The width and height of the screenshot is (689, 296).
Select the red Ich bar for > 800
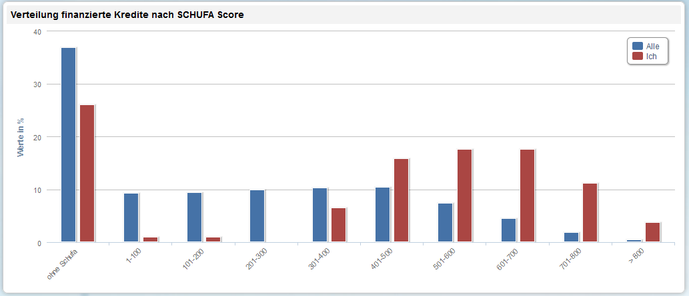click(x=653, y=232)
